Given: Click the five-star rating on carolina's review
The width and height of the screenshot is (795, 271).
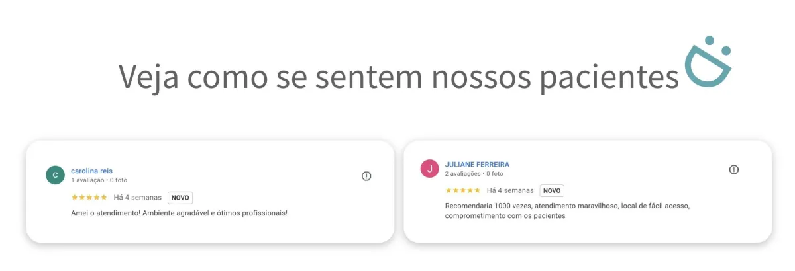Looking at the screenshot, I should click(89, 198).
